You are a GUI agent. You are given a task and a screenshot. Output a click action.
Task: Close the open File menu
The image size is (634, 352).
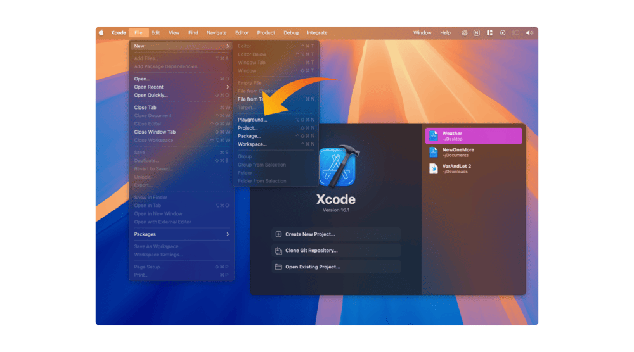click(138, 33)
